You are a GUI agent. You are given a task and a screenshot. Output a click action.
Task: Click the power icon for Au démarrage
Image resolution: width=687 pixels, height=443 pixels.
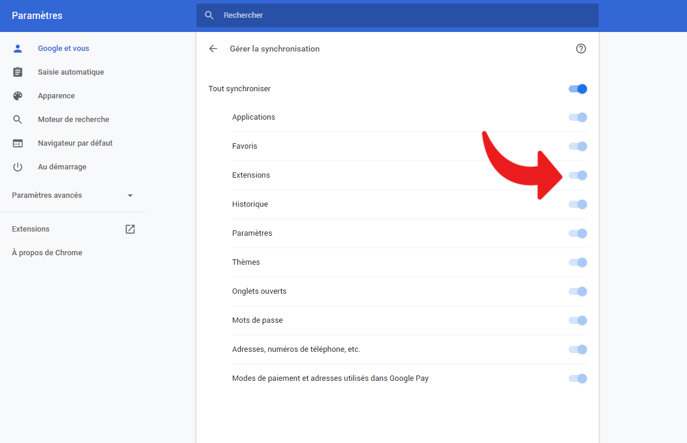pyautogui.click(x=18, y=166)
